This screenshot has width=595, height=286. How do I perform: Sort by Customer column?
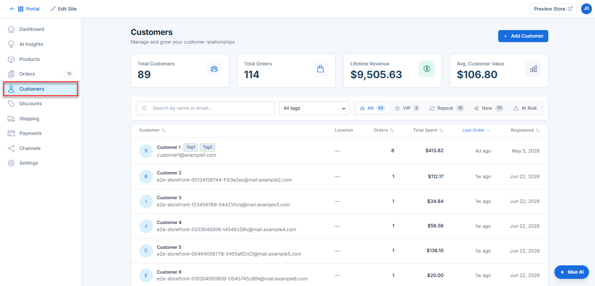[152, 130]
